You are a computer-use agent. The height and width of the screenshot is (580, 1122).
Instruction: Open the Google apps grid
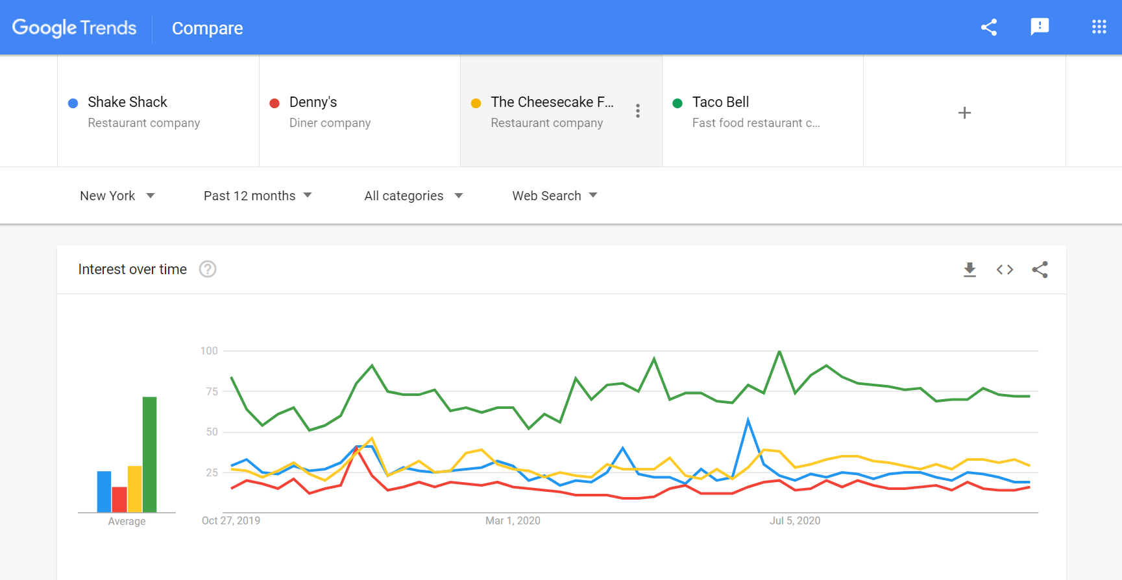[1098, 27]
